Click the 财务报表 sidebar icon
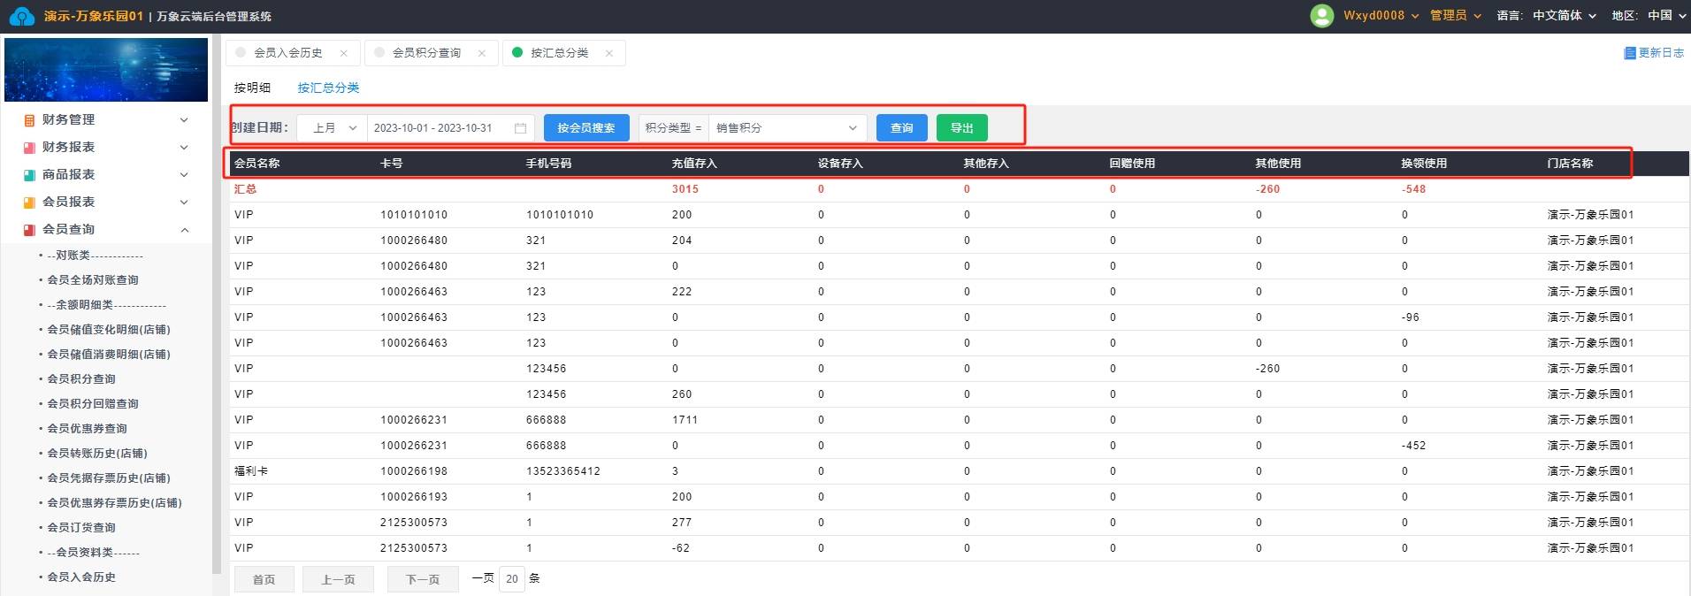The height and width of the screenshot is (596, 1691). [x=29, y=148]
